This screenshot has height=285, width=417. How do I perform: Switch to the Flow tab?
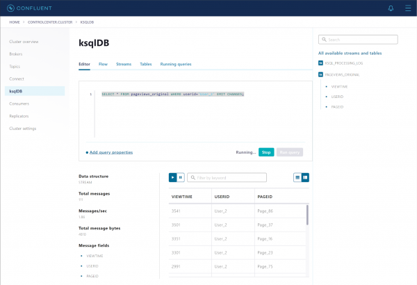[103, 64]
